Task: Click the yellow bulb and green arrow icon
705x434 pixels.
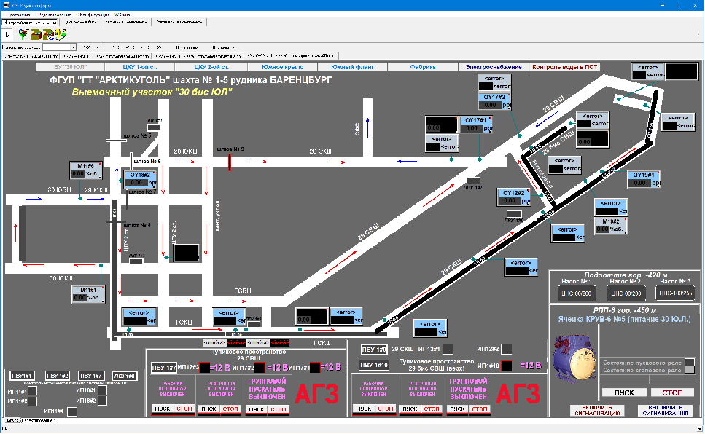Action: [61, 35]
